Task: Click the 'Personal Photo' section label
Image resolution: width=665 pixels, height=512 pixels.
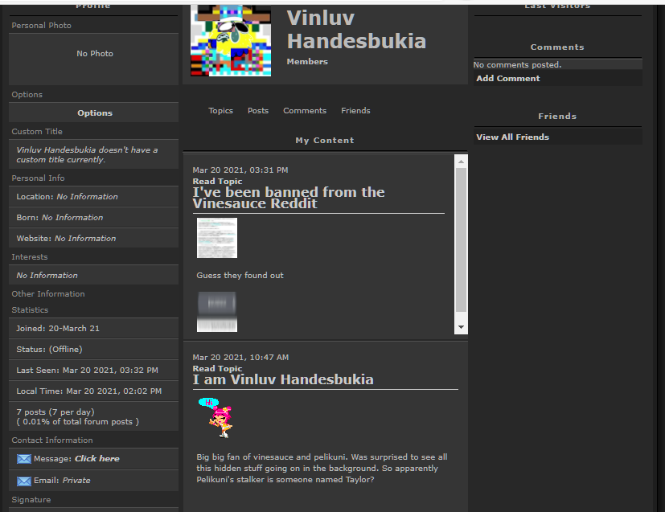Action: tap(41, 26)
